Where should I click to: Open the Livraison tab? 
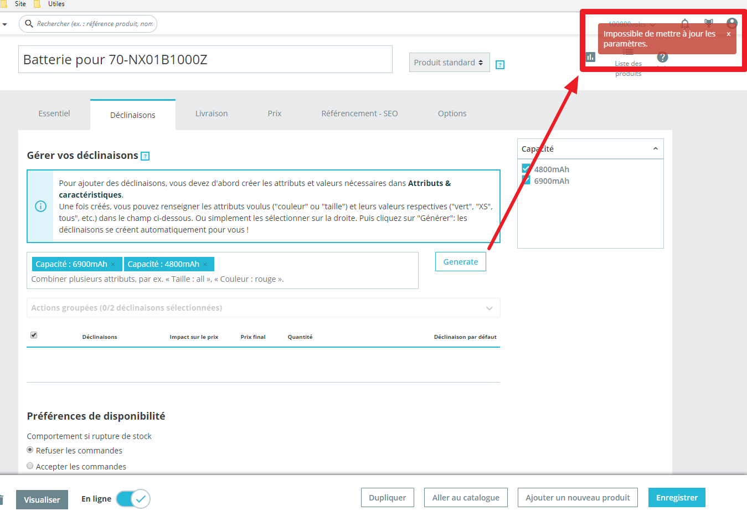click(212, 113)
